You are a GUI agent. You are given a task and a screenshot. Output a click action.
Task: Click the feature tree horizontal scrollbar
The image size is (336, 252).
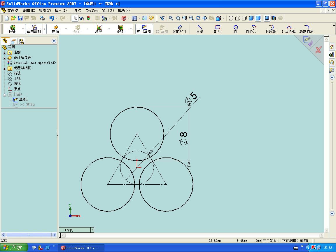click(29, 235)
